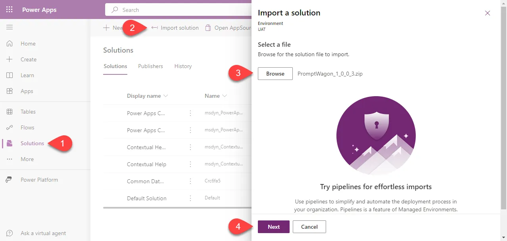Switch to the History tab

pos(183,66)
